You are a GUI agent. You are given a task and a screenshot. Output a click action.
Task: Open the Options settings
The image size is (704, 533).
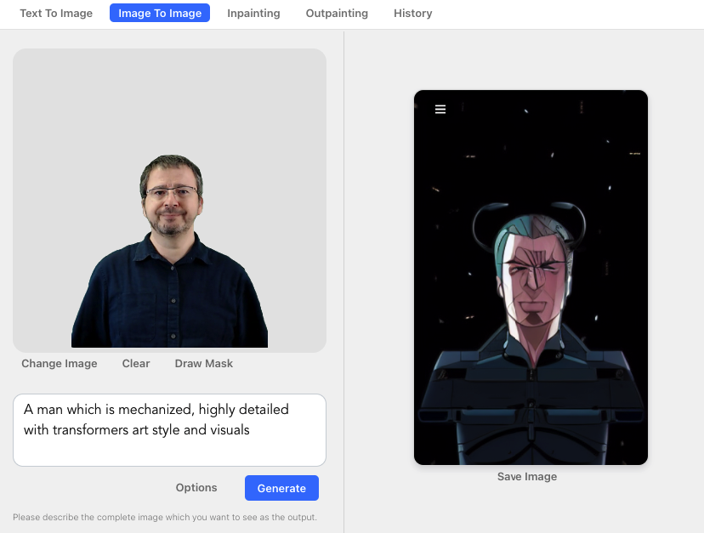(196, 488)
